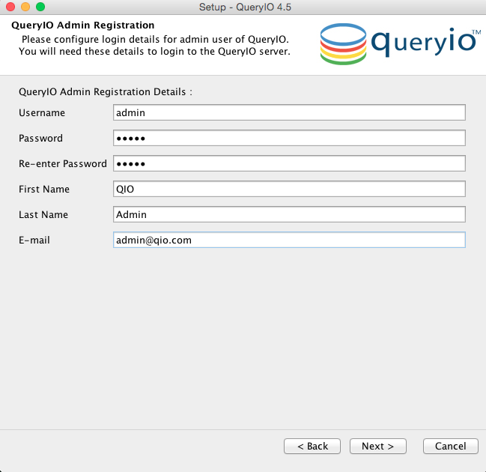
Task: Click the 'Last Name' label
Action: pos(43,214)
